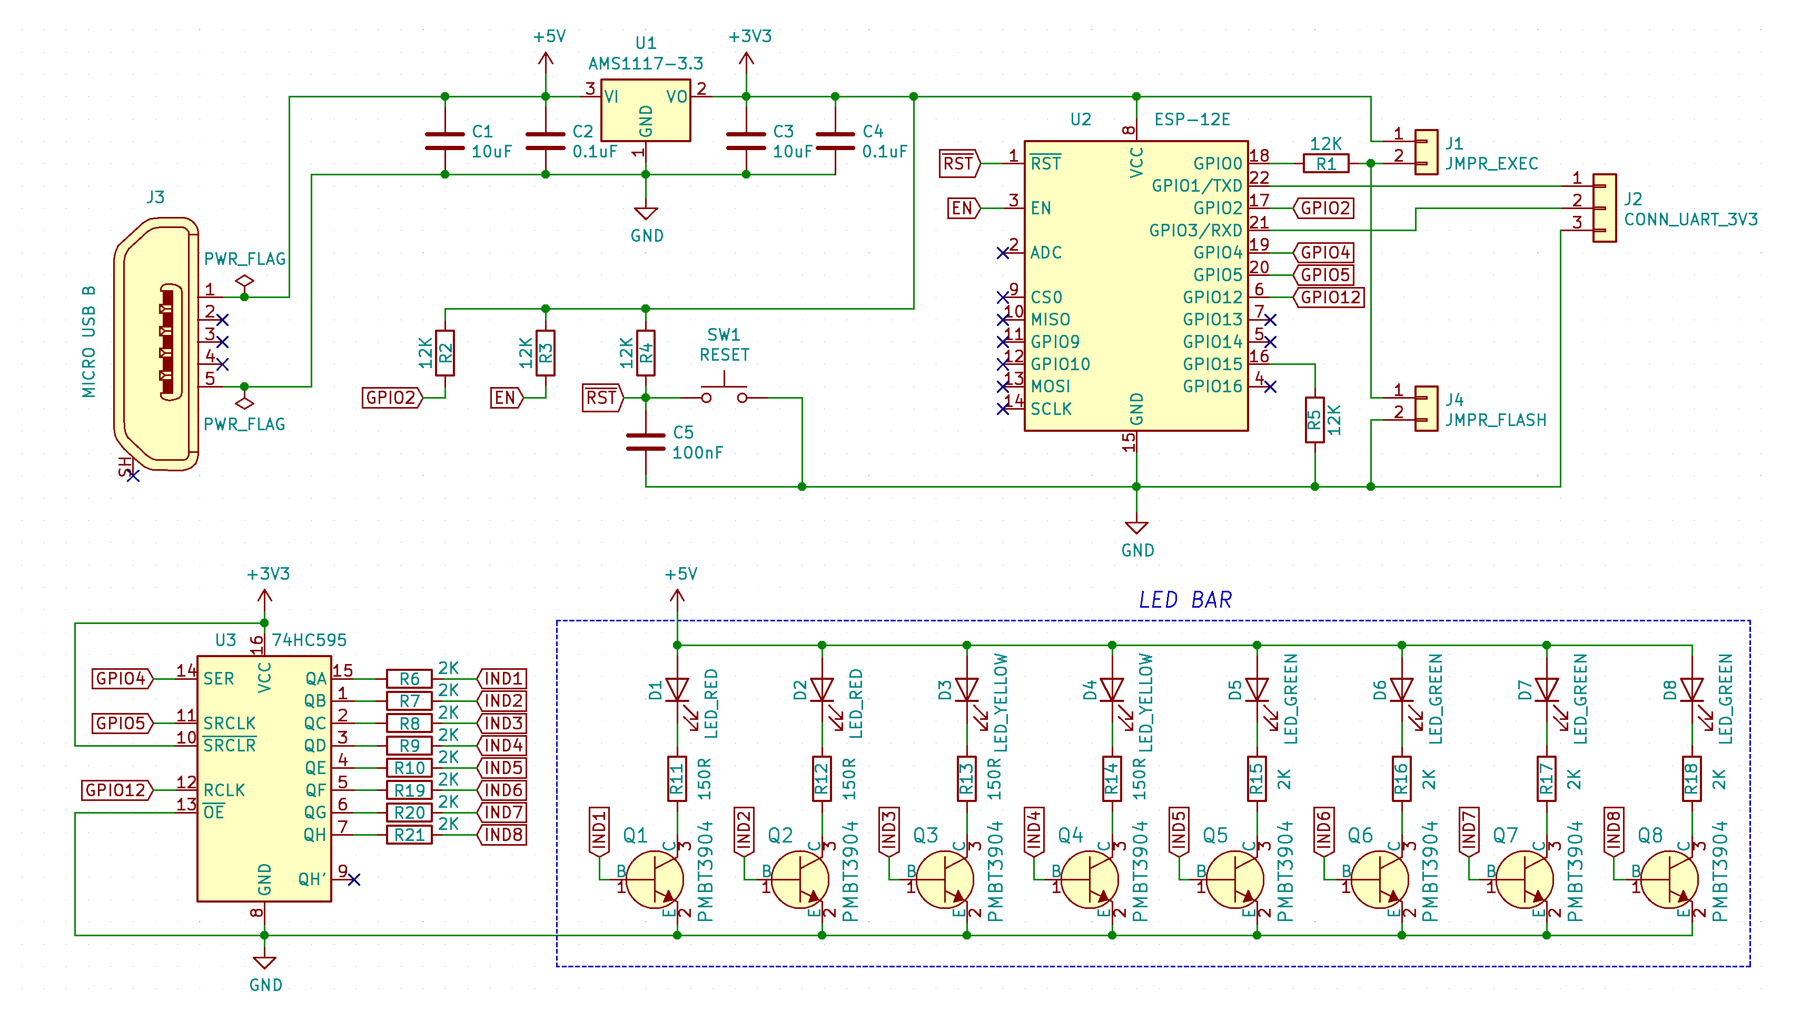The width and height of the screenshot is (1801, 1030).
Task: Select capacitor C4 0.1uF symbol
Action: 835,141
